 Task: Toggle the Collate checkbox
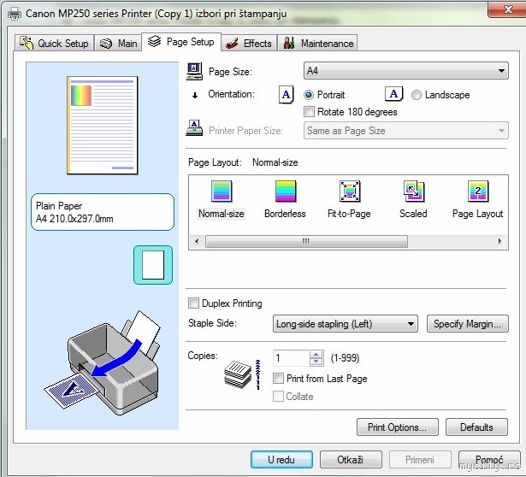coord(278,396)
